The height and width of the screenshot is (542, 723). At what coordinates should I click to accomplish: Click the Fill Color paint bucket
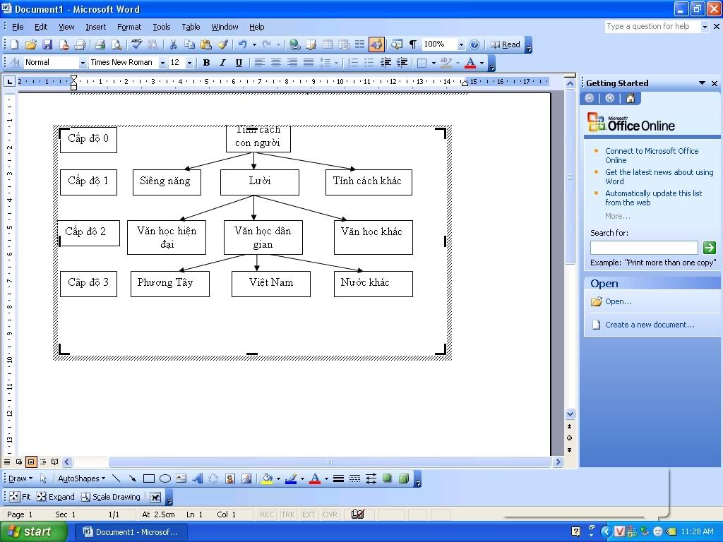point(267,478)
